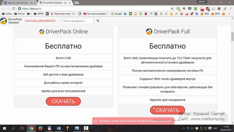This screenshot has width=234, height=132.
Task: Download DriverPack Online with its СКАЧАТЬ button
Action: tap(63, 101)
